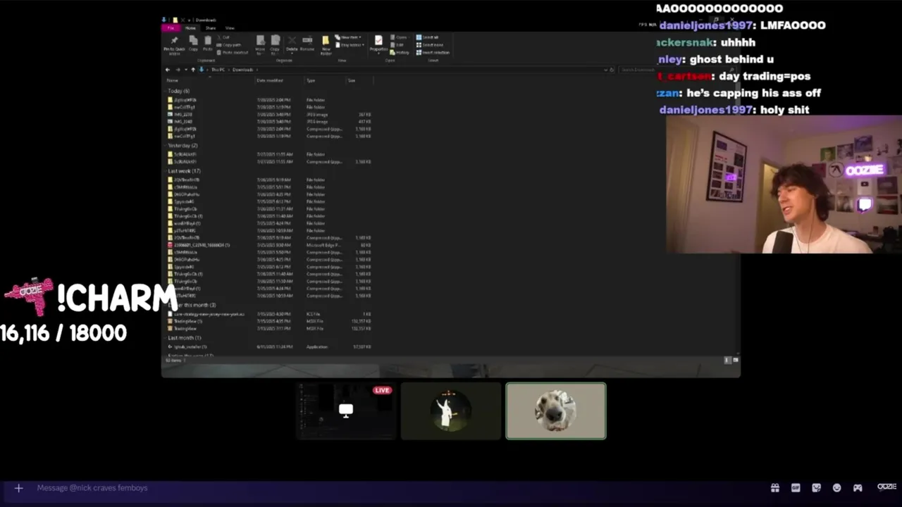Click the plus attachment button in Discord
The image size is (902, 507).
pos(19,487)
